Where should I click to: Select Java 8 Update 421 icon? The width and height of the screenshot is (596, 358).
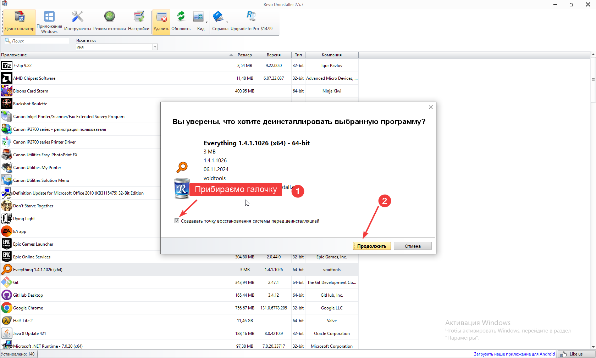[x=6, y=334]
